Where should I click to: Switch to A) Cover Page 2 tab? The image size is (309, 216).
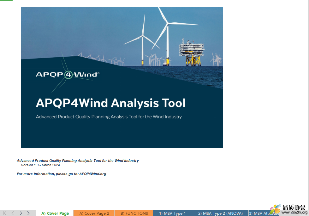click(94, 213)
